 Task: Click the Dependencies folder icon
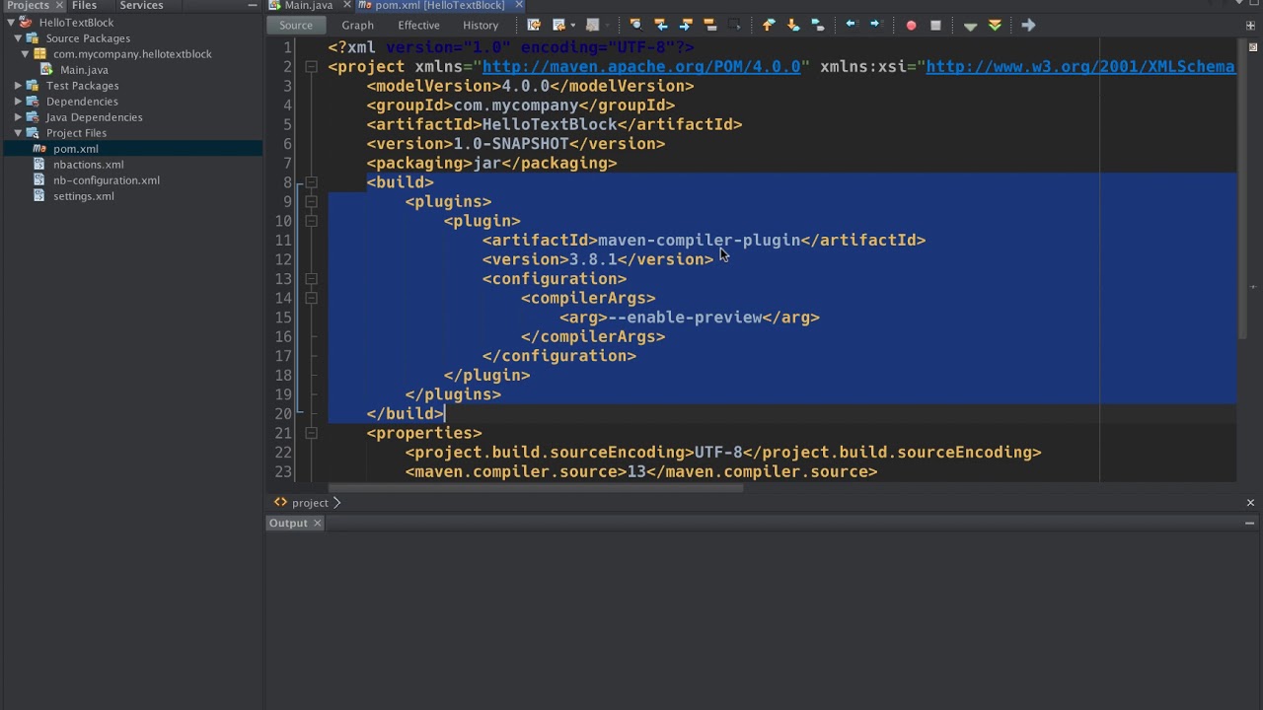coord(33,102)
